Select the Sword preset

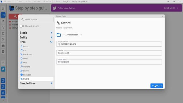point(36,79)
